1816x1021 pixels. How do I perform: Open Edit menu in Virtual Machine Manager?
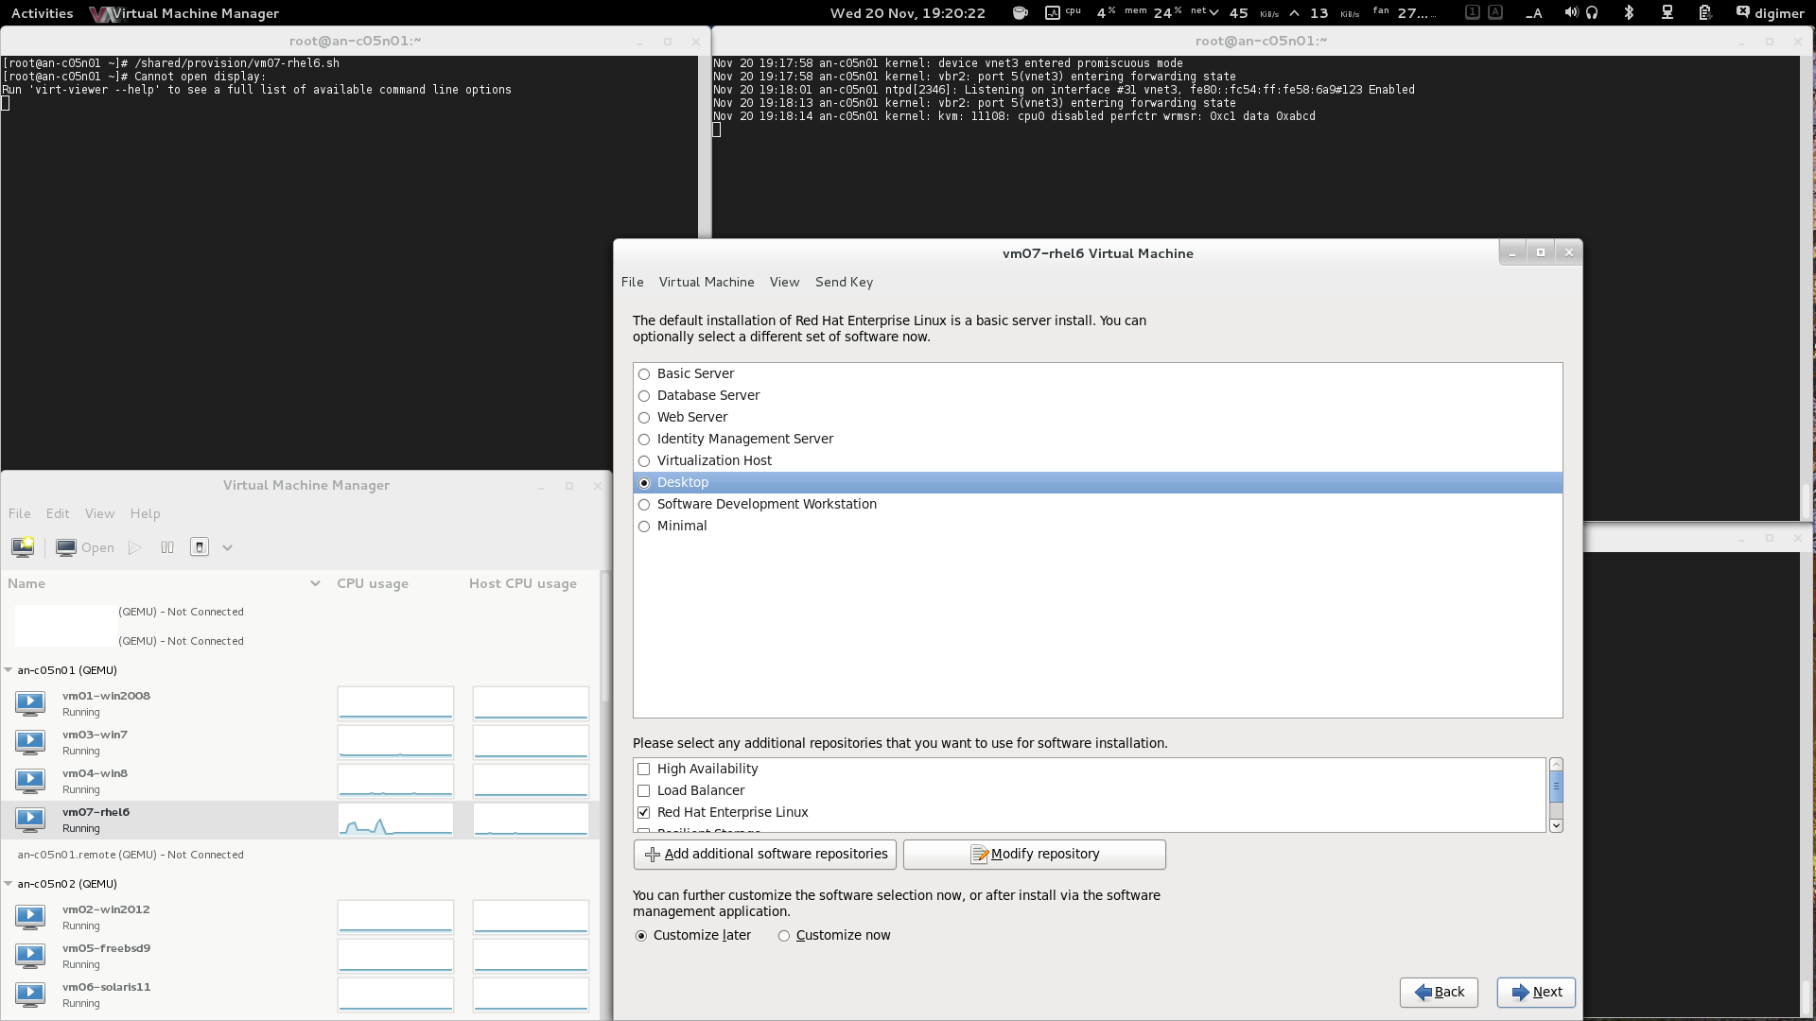[58, 513]
